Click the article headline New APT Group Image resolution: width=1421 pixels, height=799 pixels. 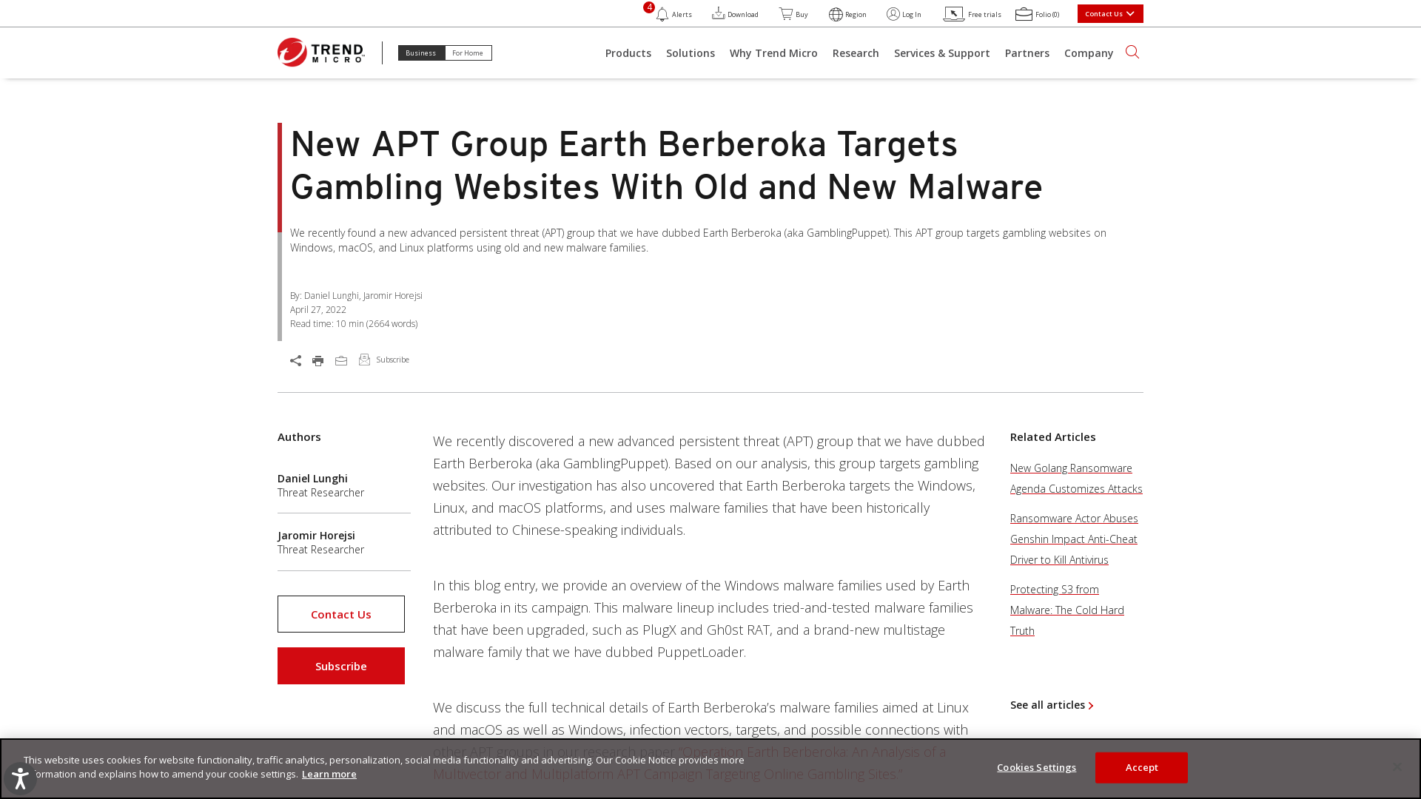point(666,165)
